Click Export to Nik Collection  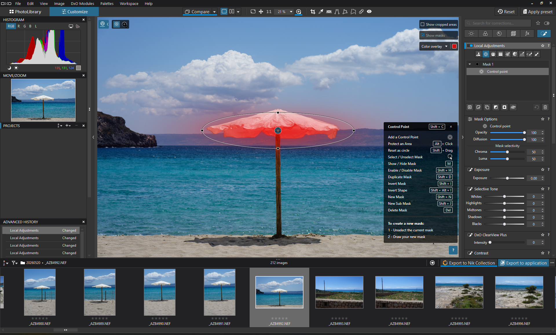[x=469, y=263]
